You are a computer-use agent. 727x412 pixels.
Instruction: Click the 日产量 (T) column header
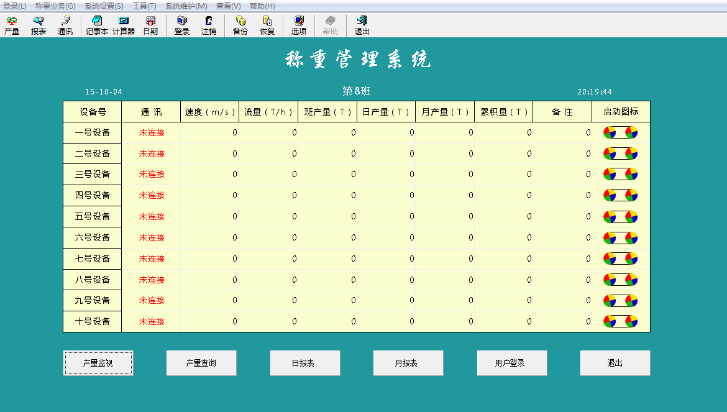click(386, 112)
